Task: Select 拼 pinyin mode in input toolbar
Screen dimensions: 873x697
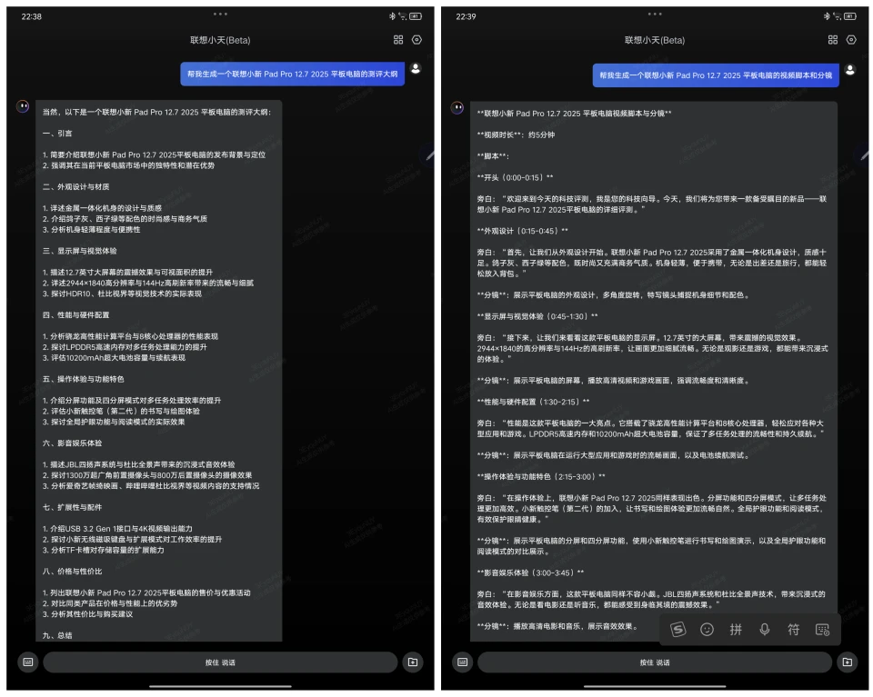Action: [736, 629]
